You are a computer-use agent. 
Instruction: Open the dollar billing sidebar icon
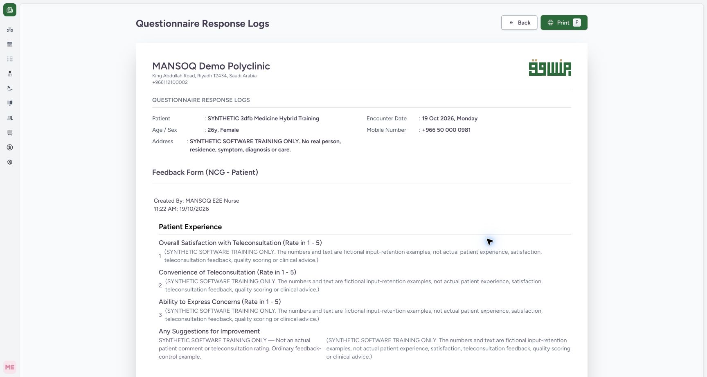pyautogui.click(x=10, y=147)
